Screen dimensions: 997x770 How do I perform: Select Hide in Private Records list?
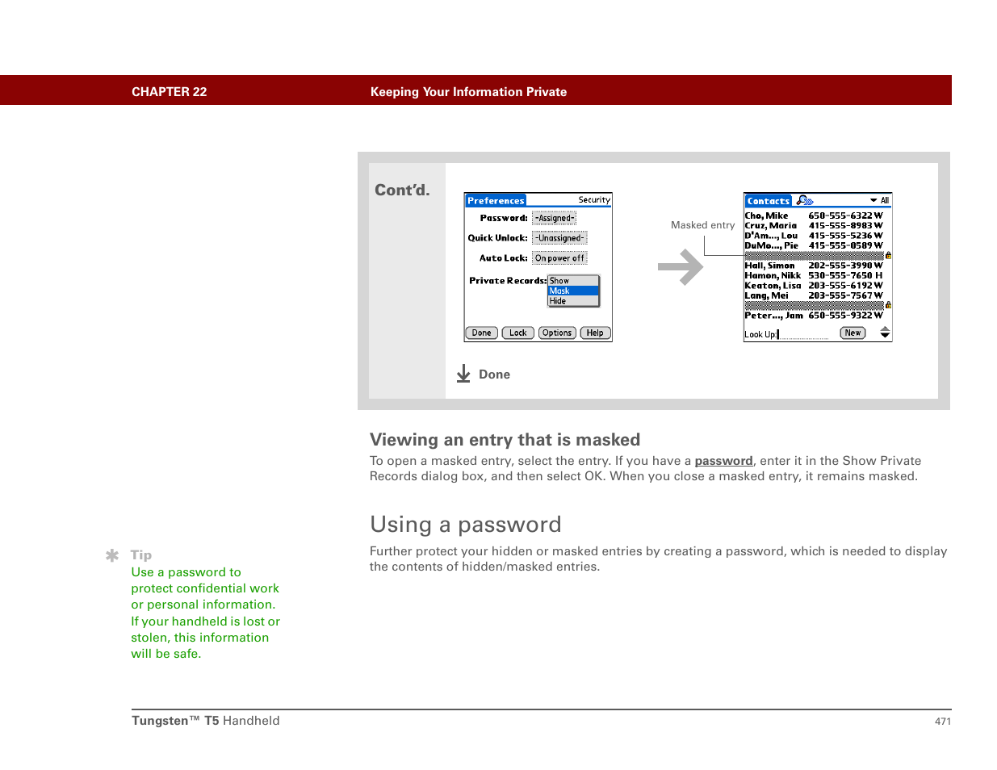(573, 302)
